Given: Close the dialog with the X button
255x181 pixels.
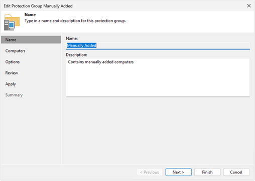Looking at the screenshot, I should click(249, 6).
